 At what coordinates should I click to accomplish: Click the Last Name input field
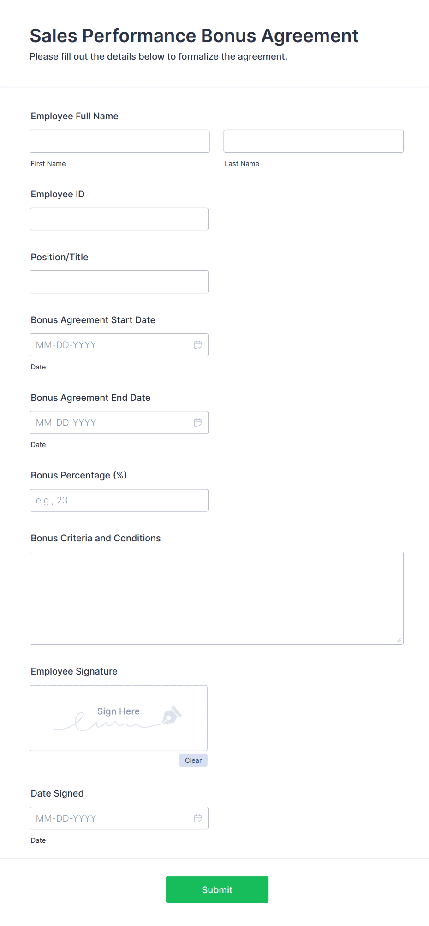tap(313, 141)
